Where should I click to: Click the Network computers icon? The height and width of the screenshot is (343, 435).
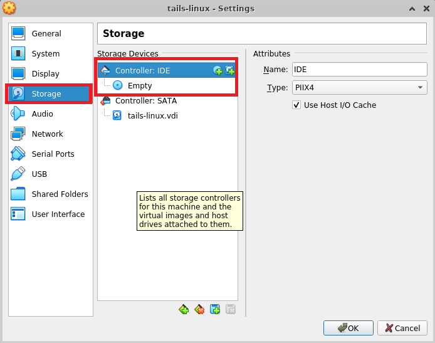(x=18, y=134)
